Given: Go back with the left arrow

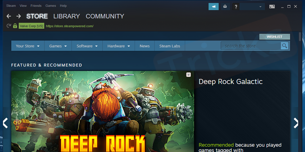Looking at the screenshot, I should coord(9,16).
